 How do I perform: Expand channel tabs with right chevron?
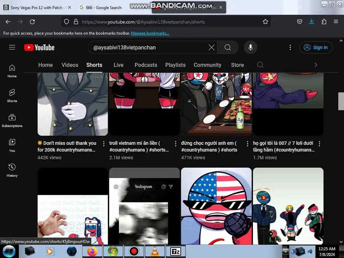(x=315, y=65)
